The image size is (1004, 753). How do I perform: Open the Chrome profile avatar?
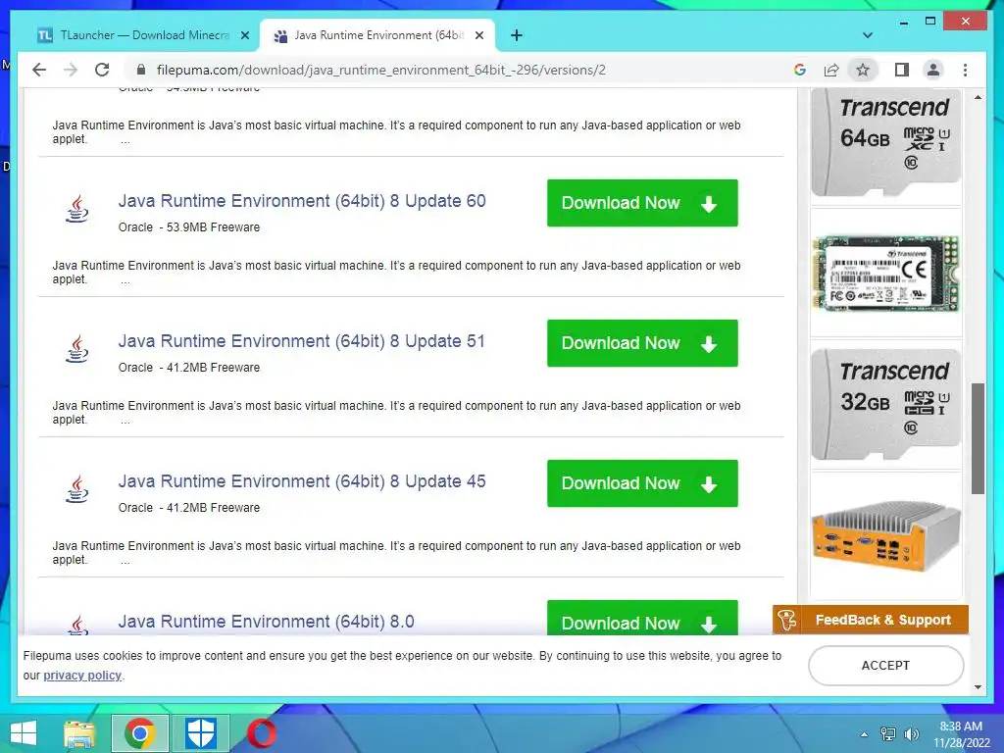click(x=933, y=70)
